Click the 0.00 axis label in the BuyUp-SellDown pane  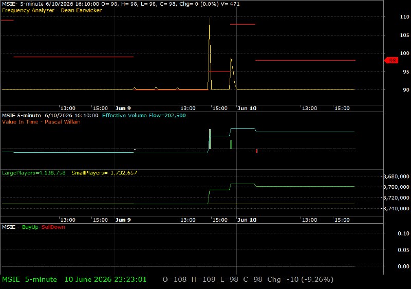403,266
